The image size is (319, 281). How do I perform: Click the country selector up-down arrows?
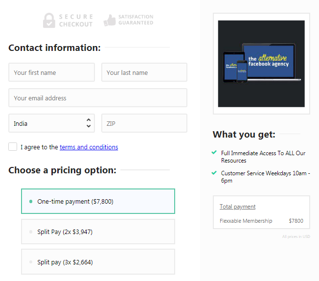[89, 123]
